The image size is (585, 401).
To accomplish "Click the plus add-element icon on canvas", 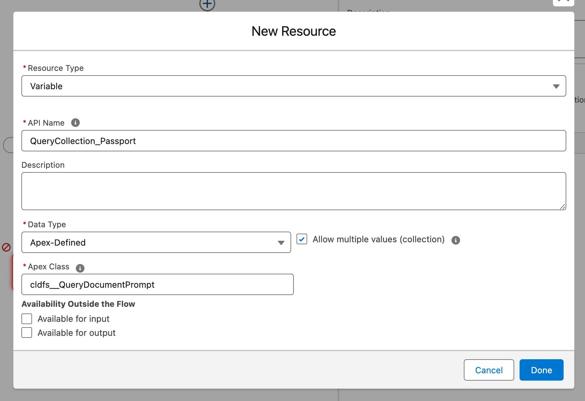I will pos(207,5).
